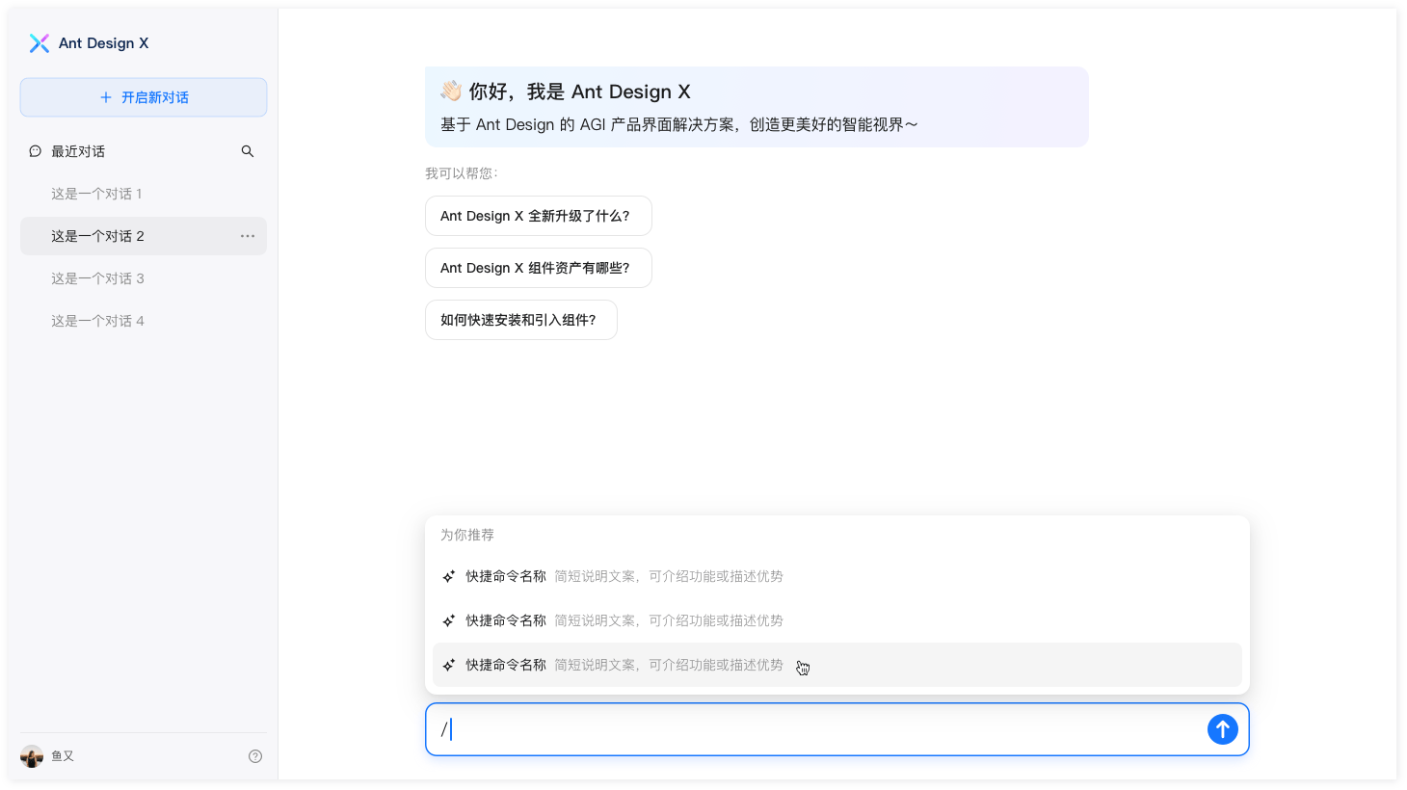Choose the highlighted third 快捷命令名称 suggestion
1407x790 pixels.
pos(837,665)
